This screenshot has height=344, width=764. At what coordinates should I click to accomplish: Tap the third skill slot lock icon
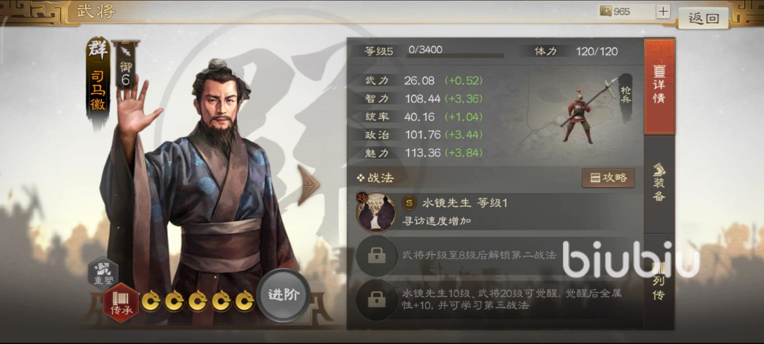(376, 299)
